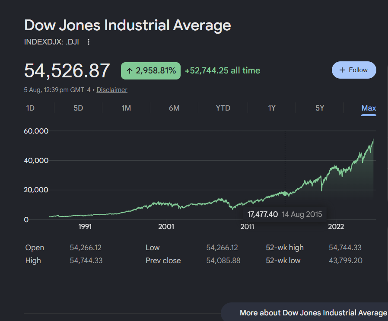The width and height of the screenshot is (388, 321).
Task: Select the 5Y time range tab
Action: (x=319, y=108)
